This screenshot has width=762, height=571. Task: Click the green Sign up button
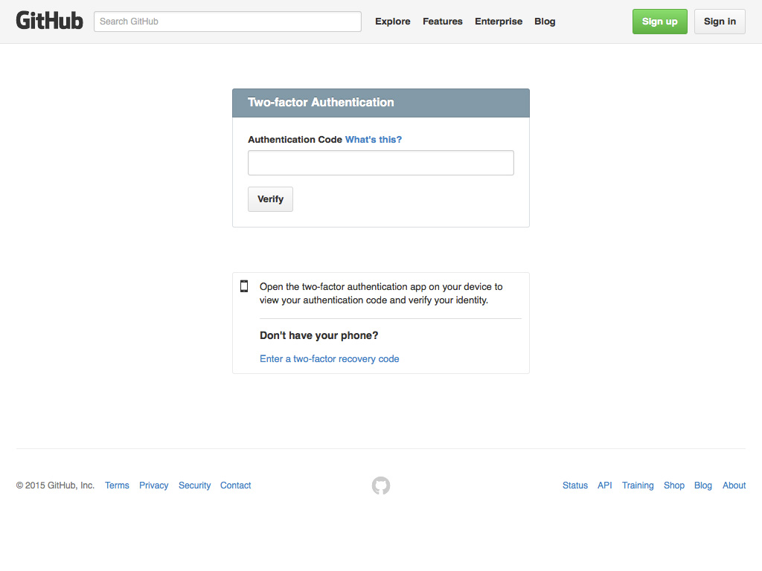click(659, 22)
